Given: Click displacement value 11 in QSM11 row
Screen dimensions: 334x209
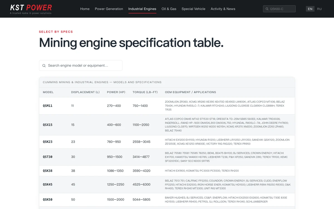Looking at the screenshot, I should [x=72, y=106].
